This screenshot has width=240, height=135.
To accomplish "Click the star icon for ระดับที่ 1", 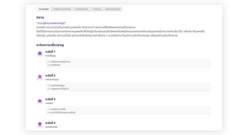I will click(x=40, y=53).
